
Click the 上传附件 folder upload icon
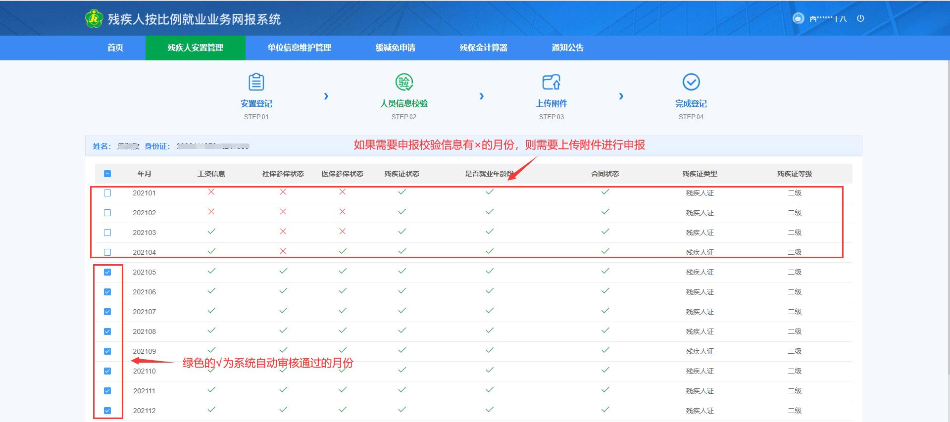coord(551,82)
